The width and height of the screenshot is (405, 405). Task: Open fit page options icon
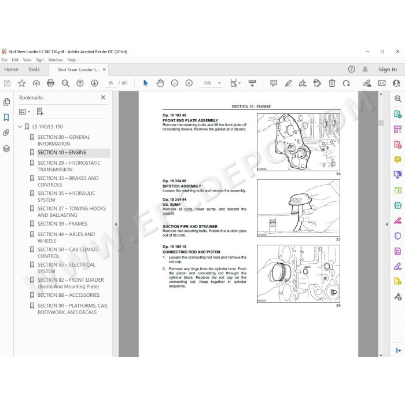[x=235, y=83]
